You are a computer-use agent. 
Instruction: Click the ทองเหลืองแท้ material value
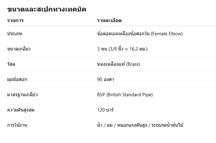click(x=111, y=64)
